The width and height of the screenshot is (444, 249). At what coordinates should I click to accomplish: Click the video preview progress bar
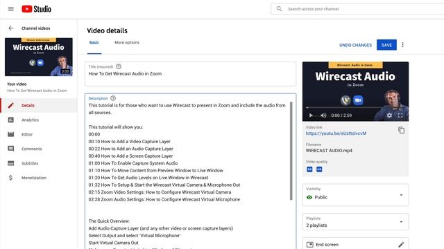pos(355,108)
